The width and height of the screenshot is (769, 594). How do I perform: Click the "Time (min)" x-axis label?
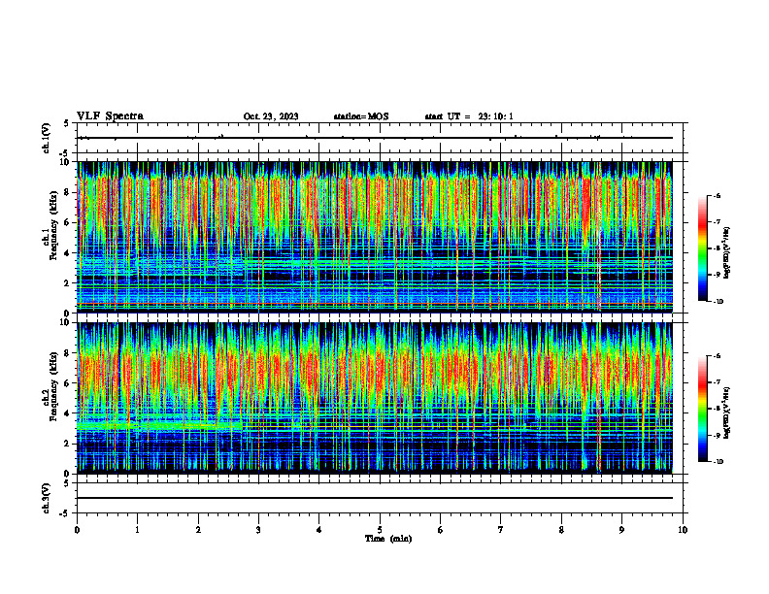click(388, 539)
